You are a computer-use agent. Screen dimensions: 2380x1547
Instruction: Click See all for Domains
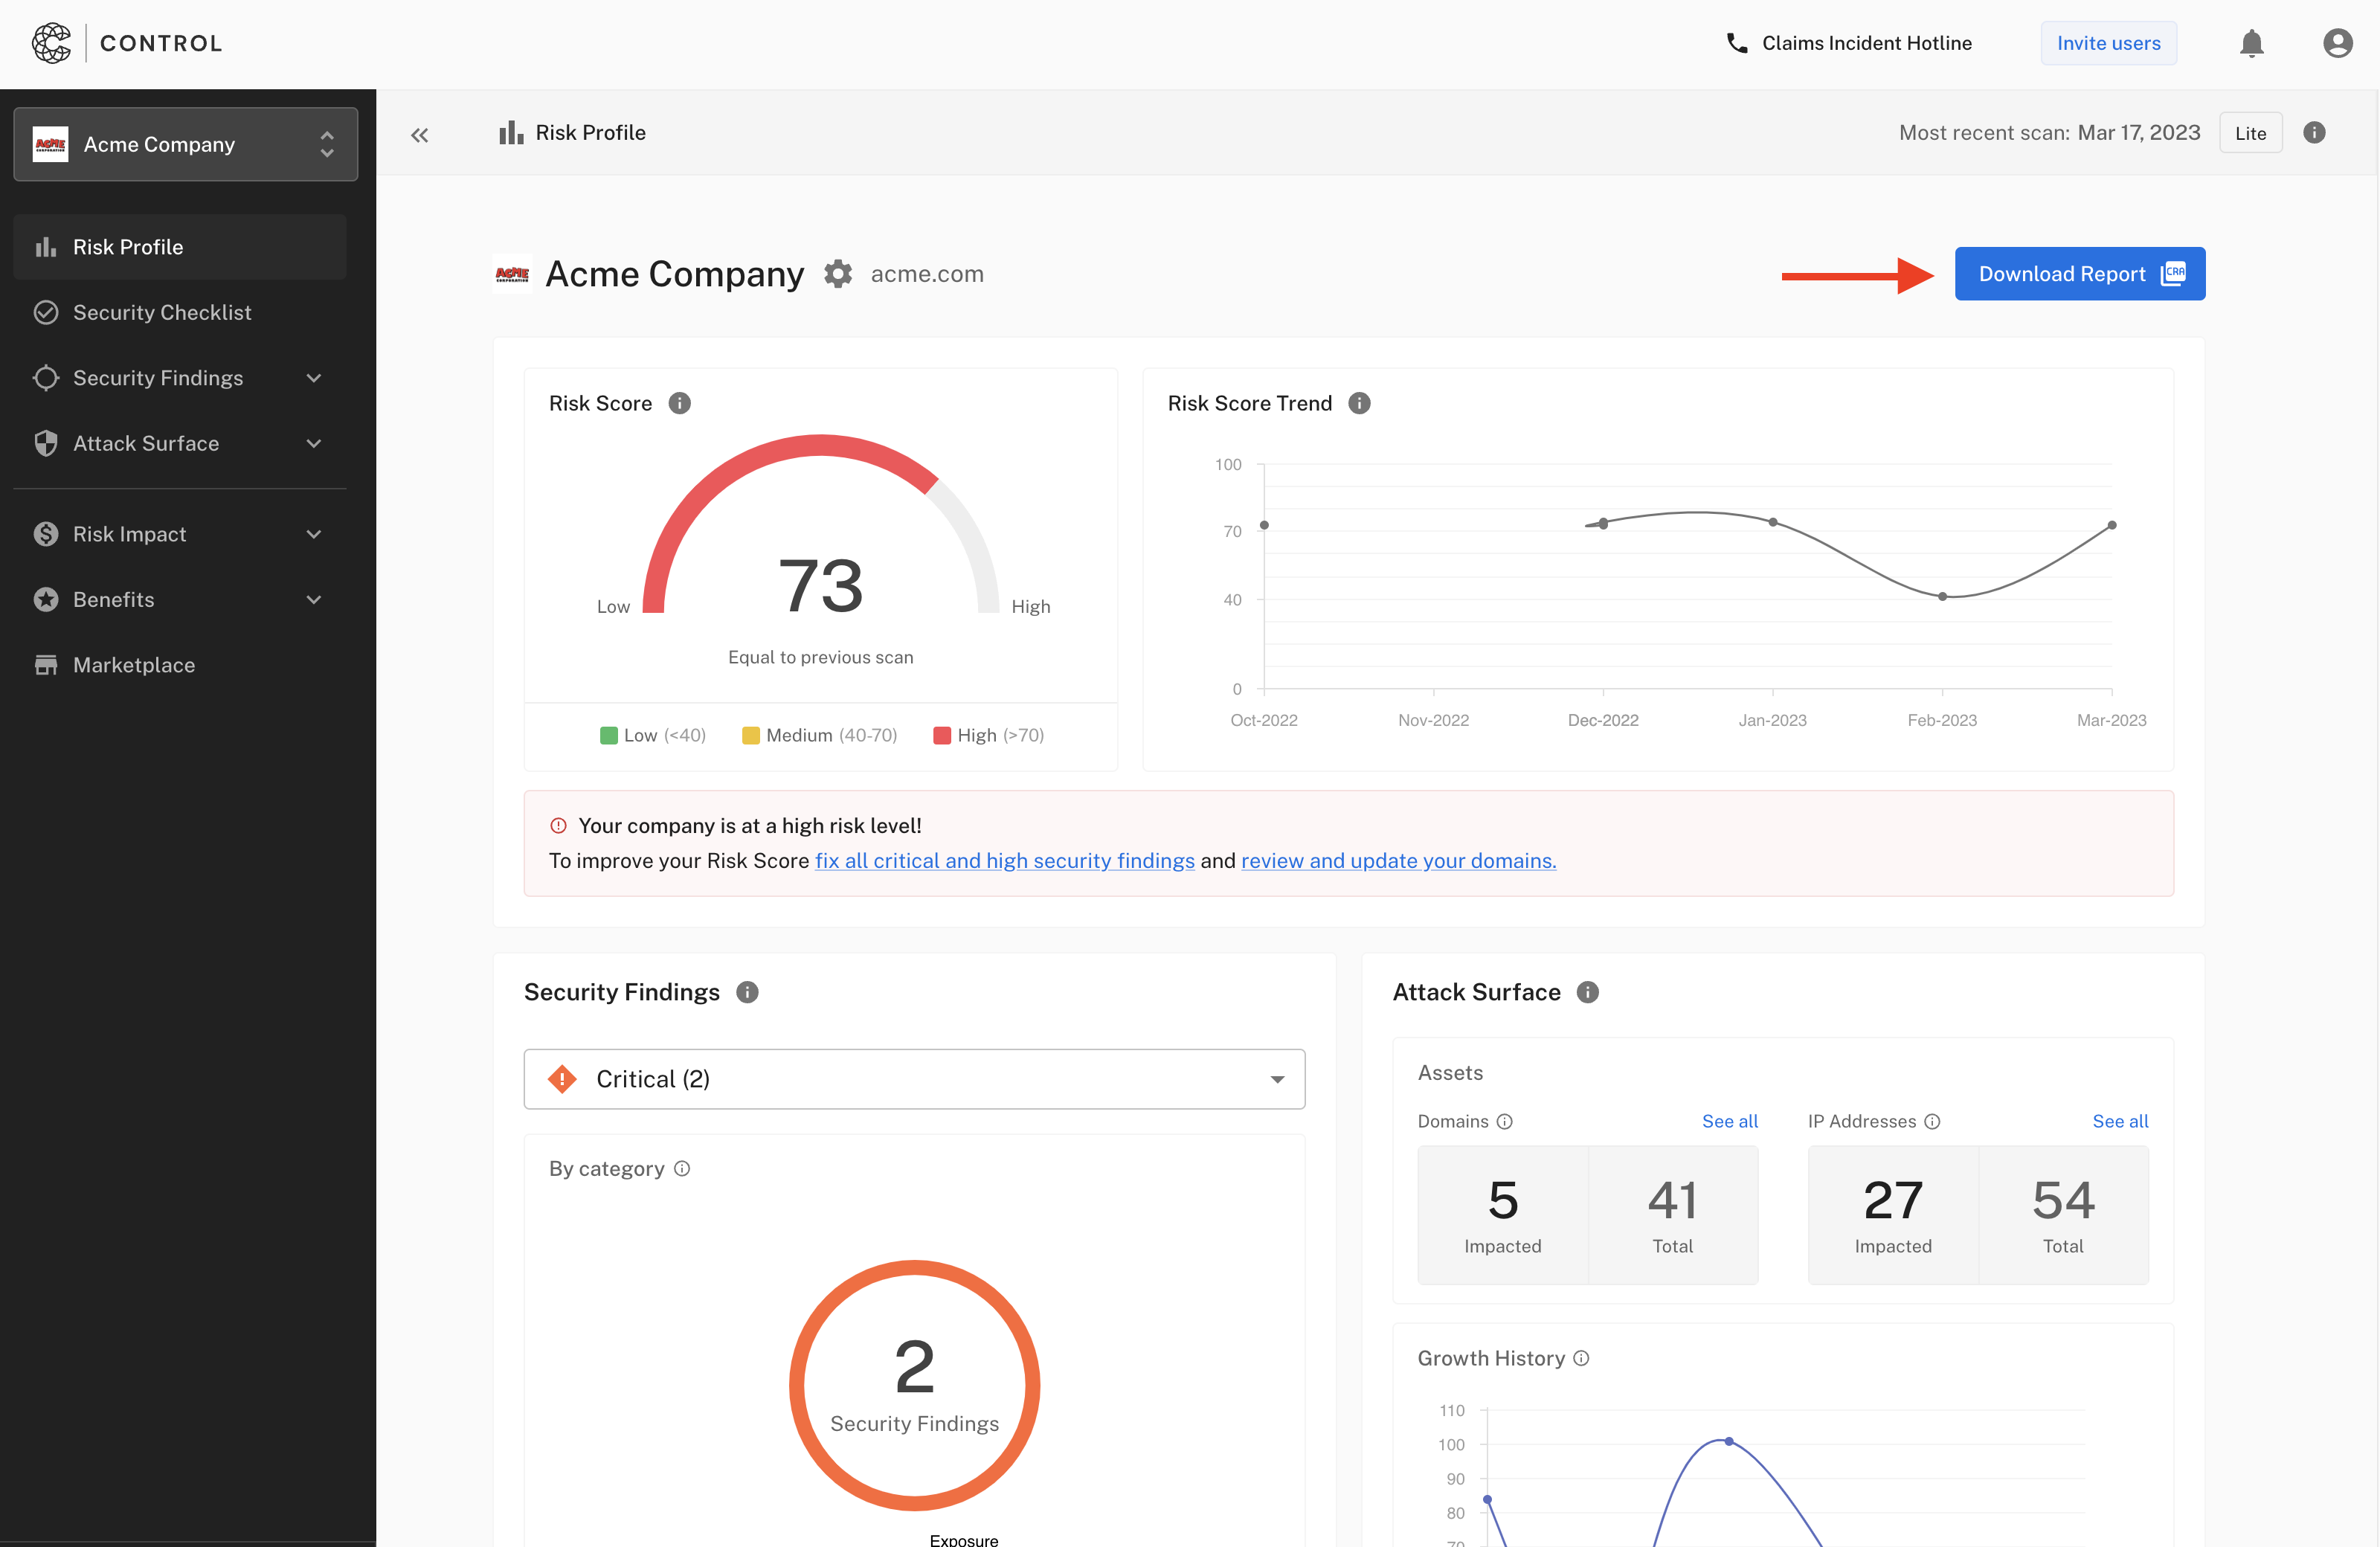click(x=1729, y=1121)
